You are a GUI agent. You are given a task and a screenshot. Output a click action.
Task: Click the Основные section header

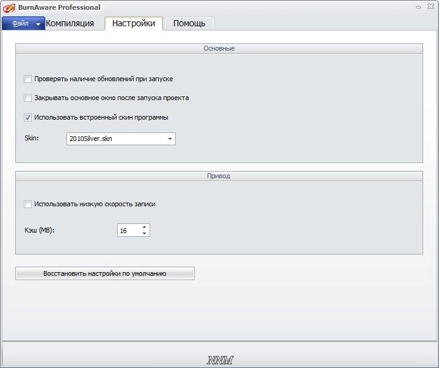tap(219, 48)
